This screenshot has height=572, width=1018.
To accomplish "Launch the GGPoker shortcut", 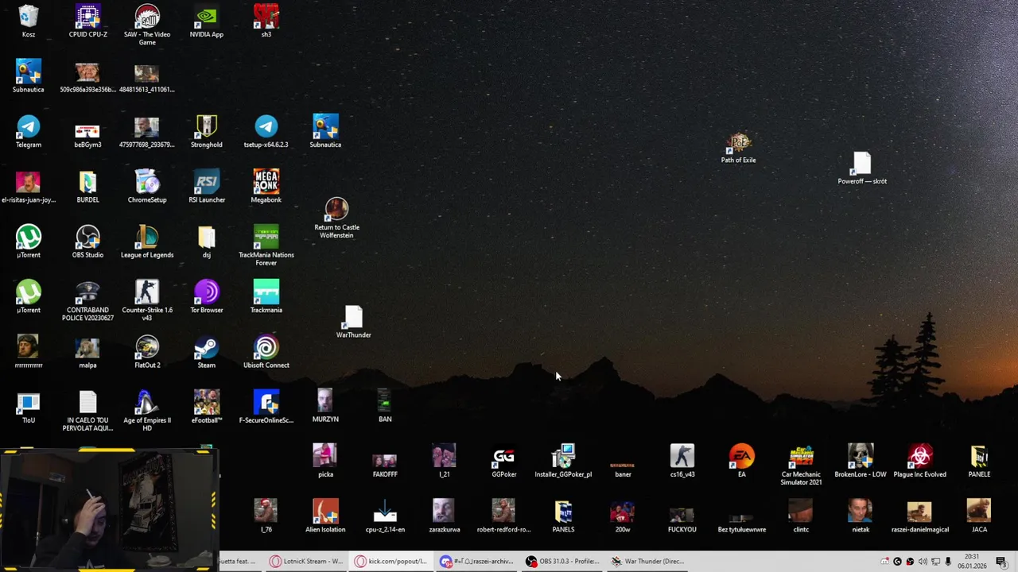I will point(504,461).
